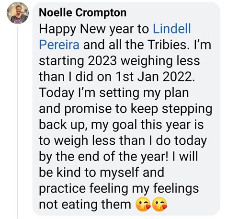This screenshot has height=219, width=227.
Task: Open Noelle Crompton's profile picture
Action: tap(18, 13)
